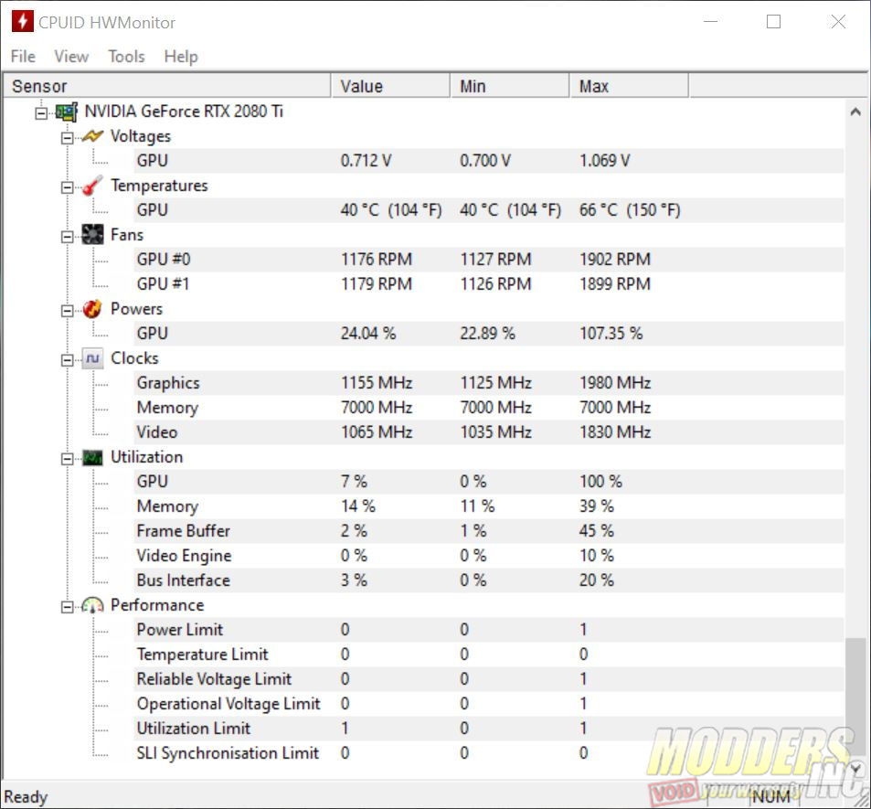Screen dimensions: 871x809
Task: Open the Help menu
Action: pos(181,56)
